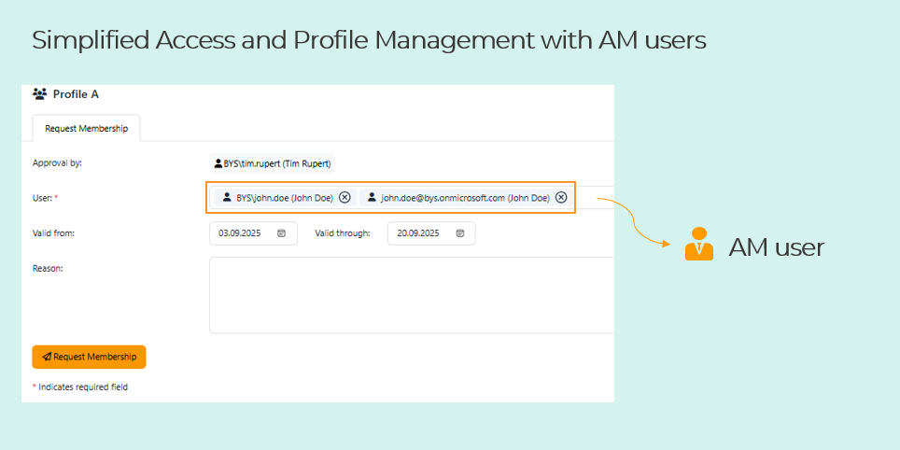Viewport: 900px width, 450px height.
Task: Click inside the Reason text area
Action: click(x=412, y=295)
